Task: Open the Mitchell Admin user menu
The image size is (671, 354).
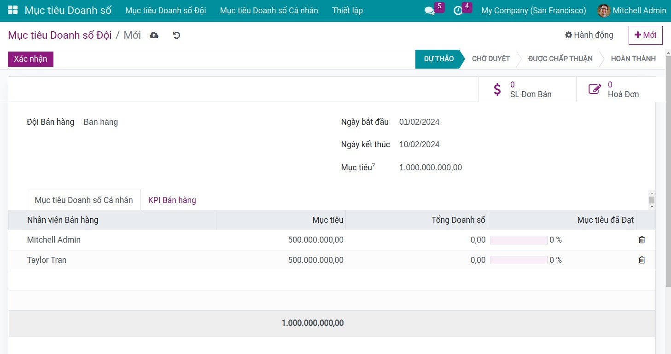Action: (x=632, y=11)
